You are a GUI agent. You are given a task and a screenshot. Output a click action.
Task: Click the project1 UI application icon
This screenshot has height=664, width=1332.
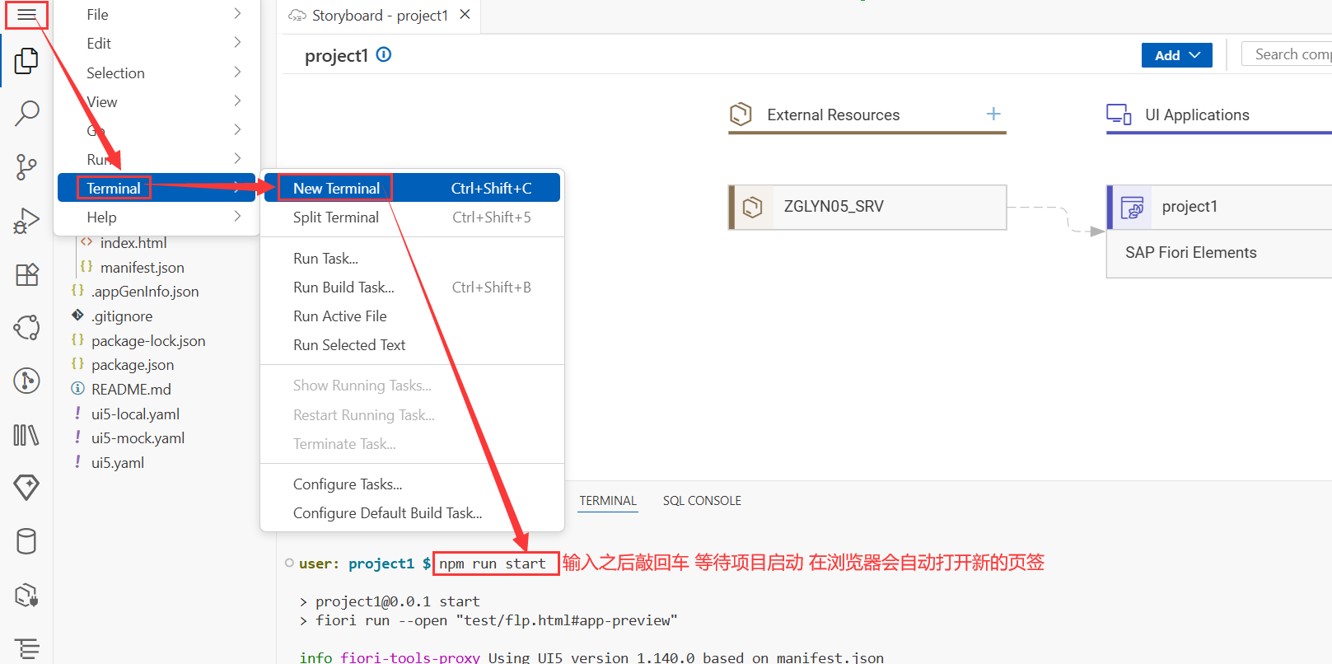1133,207
